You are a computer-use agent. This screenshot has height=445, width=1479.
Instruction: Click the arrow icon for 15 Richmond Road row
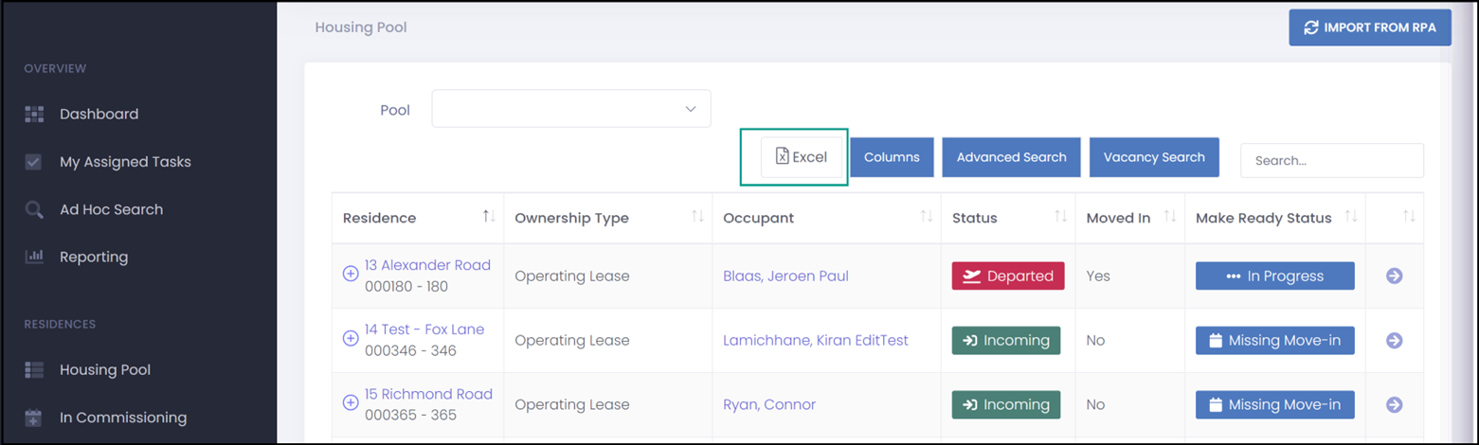(1394, 404)
